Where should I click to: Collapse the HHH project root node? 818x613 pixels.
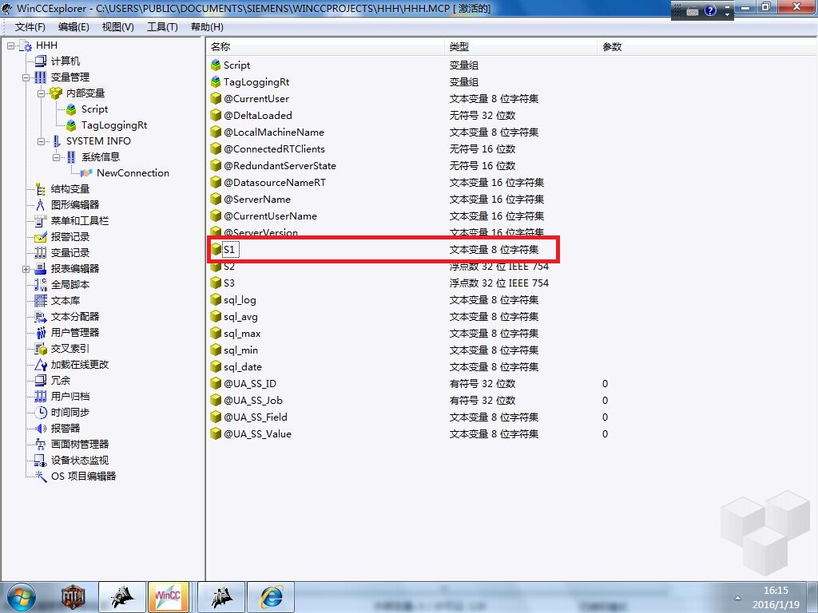pos(10,45)
